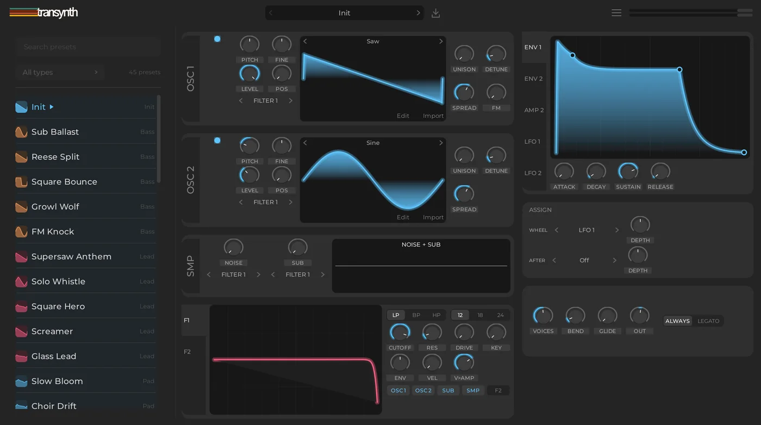The image size is (761, 425).
Task: Click Import on OSC 2 waveform
Action: [x=433, y=217]
